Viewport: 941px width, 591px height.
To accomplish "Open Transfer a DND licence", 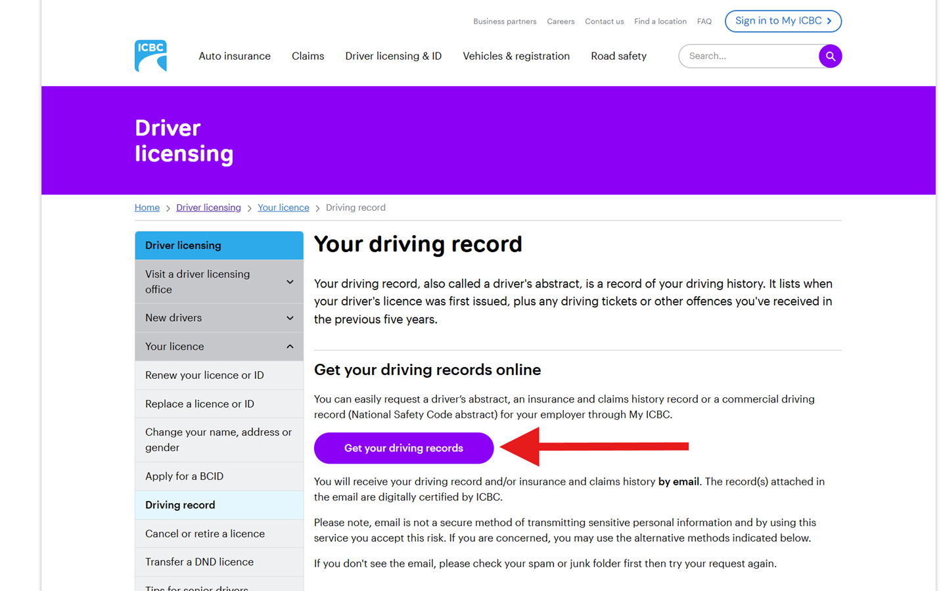I will tap(219, 562).
